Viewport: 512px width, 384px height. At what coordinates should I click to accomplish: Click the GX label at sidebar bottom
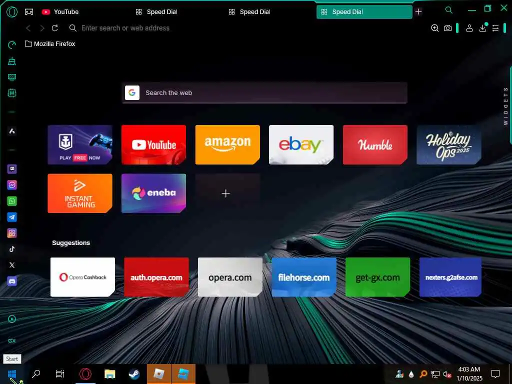[12, 340]
